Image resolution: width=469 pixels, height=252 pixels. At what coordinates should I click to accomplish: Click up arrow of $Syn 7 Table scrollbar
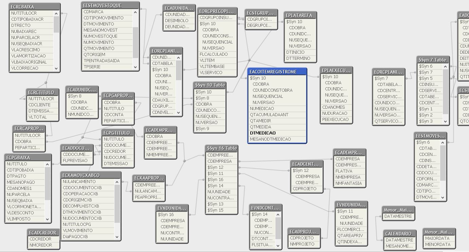point(446,66)
